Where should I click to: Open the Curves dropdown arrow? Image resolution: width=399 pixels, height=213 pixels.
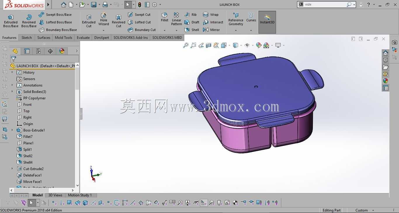point(251,30)
